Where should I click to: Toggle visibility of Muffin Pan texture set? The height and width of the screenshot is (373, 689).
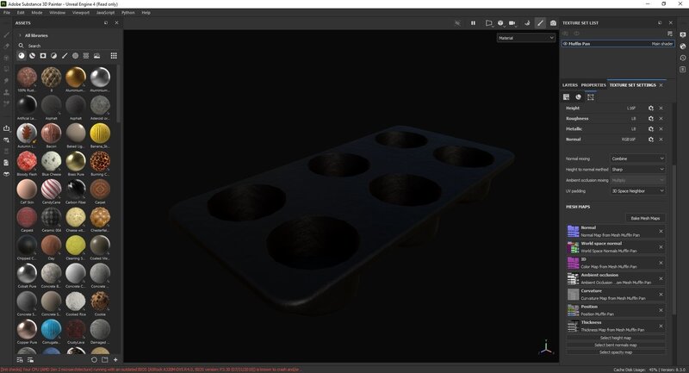[565, 43]
